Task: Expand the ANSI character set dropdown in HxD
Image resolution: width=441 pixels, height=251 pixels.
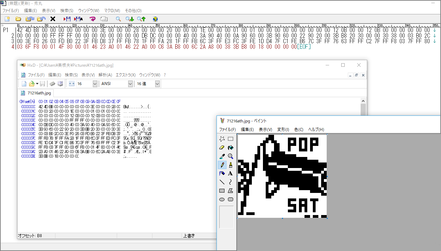Action: pyautogui.click(x=130, y=84)
